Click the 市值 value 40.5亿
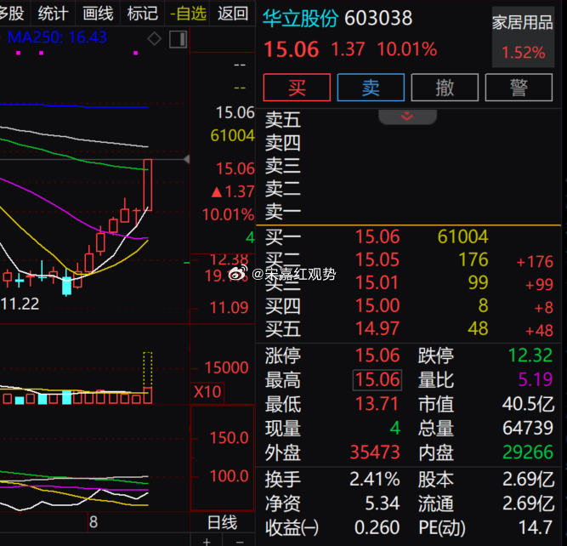 [x=528, y=404]
